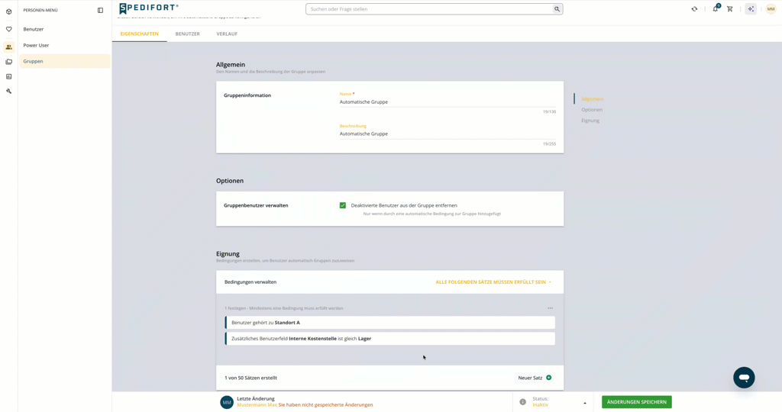The height and width of the screenshot is (412, 782).
Task: Open Alle folgenden Sätze müssen erfüllt sein dropdown
Action: (x=493, y=282)
